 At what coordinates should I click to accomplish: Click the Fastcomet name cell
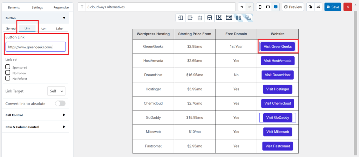(153, 146)
